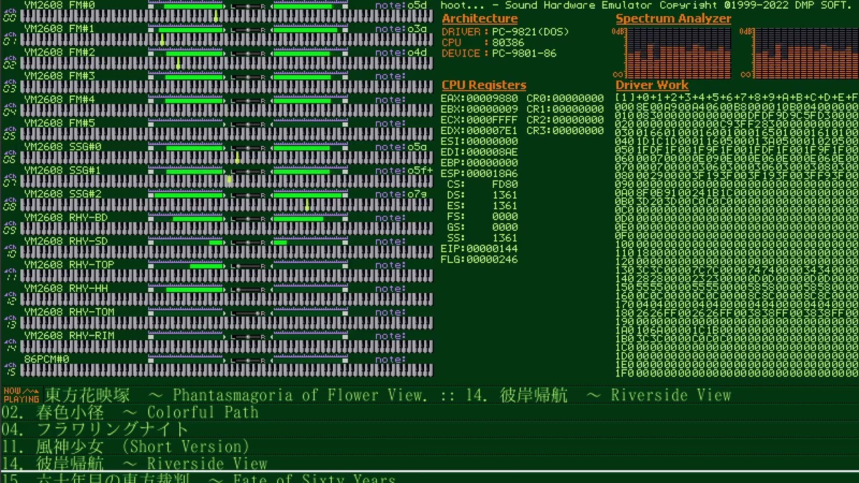Click the FM#1 left level meter bar

click(186, 30)
